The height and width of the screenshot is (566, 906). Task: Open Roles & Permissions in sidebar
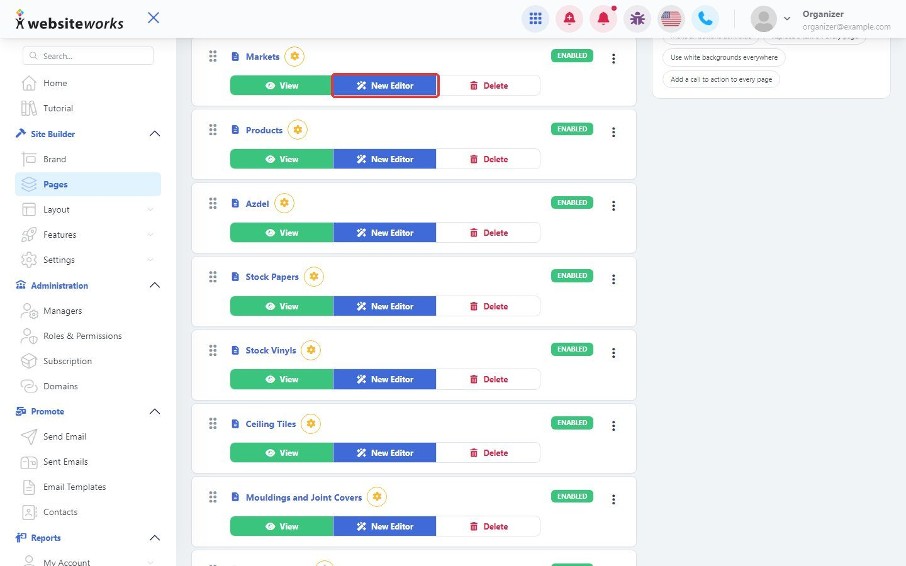88,336
